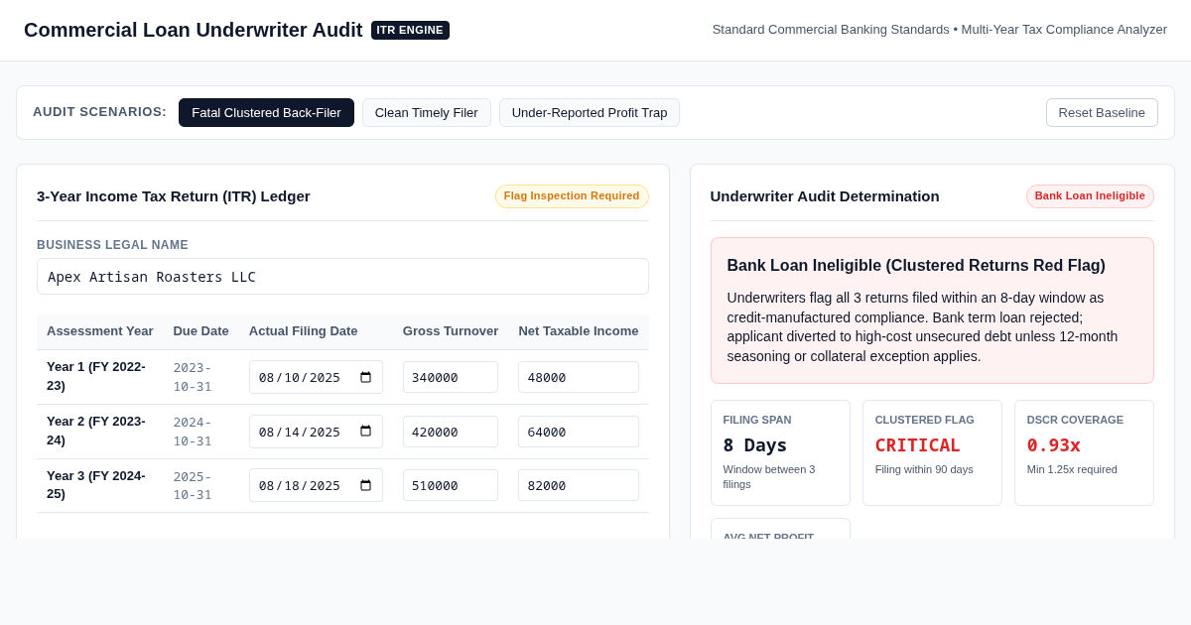Screen dimensions: 1191x625
Task: Click the Commercial Loan Underwriter Audit title
Action: coord(194,30)
